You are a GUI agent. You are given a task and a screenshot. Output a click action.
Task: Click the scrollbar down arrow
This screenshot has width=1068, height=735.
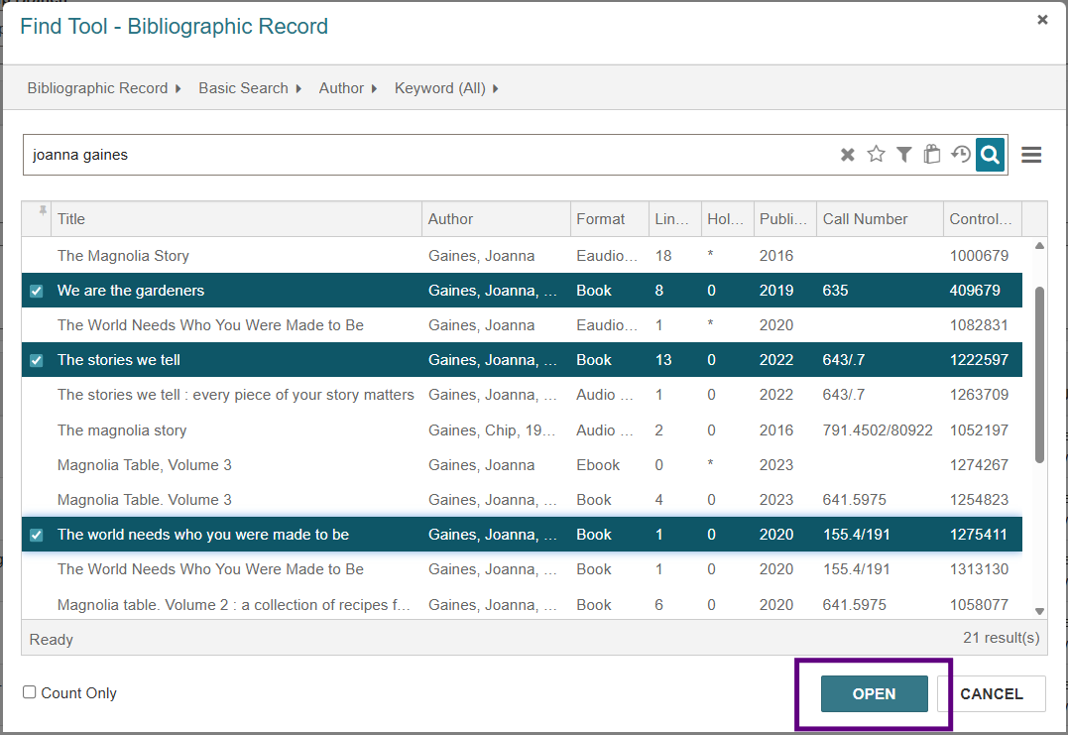pyautogui.click(x=1039, y=611)
